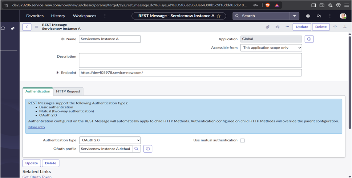Open the user profile avatar
352x178 pixels.
[x=343, y=16]
